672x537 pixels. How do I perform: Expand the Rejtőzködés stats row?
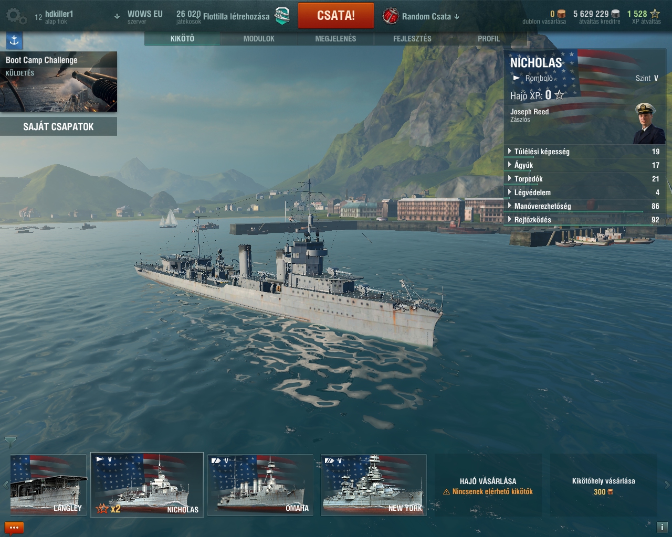[x=584, y=220]
